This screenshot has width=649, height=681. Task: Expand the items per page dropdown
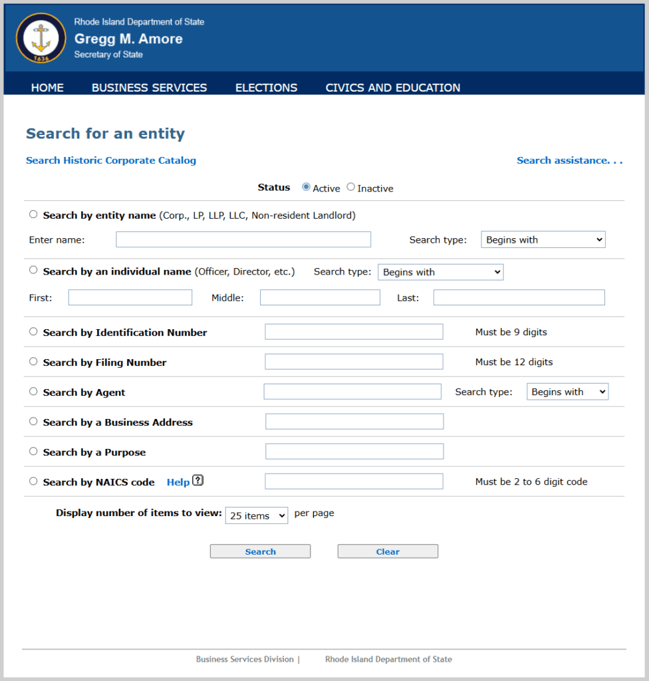pyautogui.click(x=256, y=515)
